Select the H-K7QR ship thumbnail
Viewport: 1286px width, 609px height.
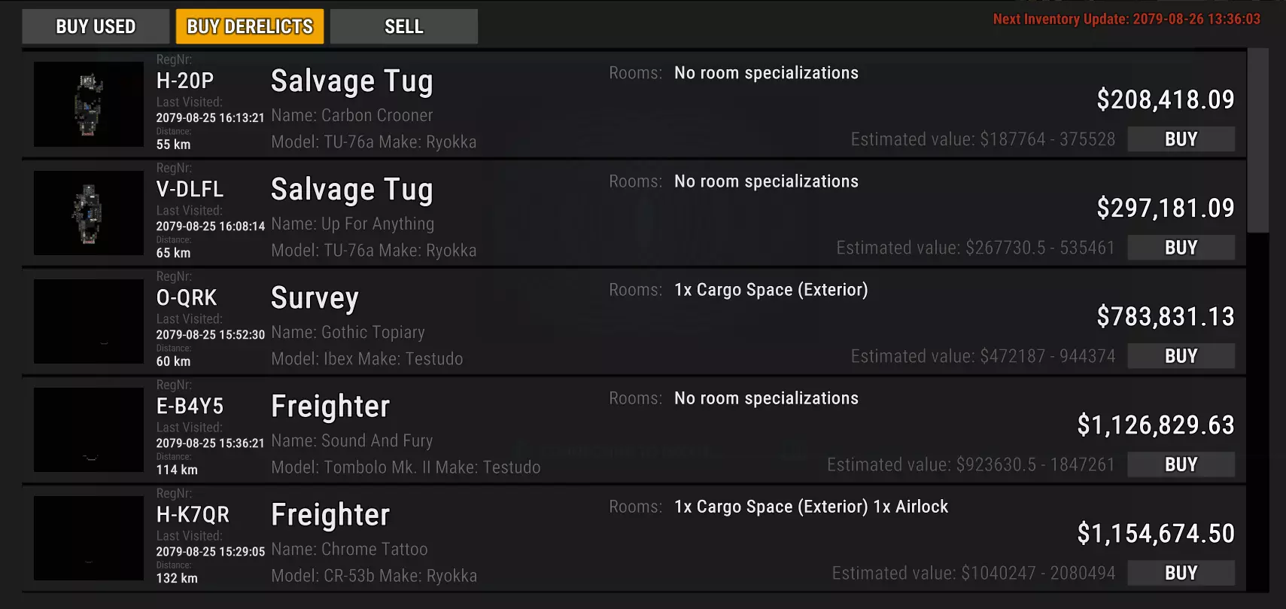(x=89, y=538)
